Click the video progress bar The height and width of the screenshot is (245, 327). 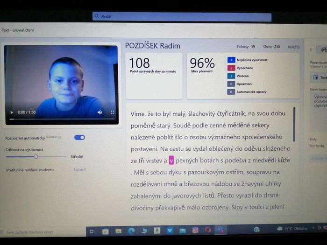coord(61,119)
